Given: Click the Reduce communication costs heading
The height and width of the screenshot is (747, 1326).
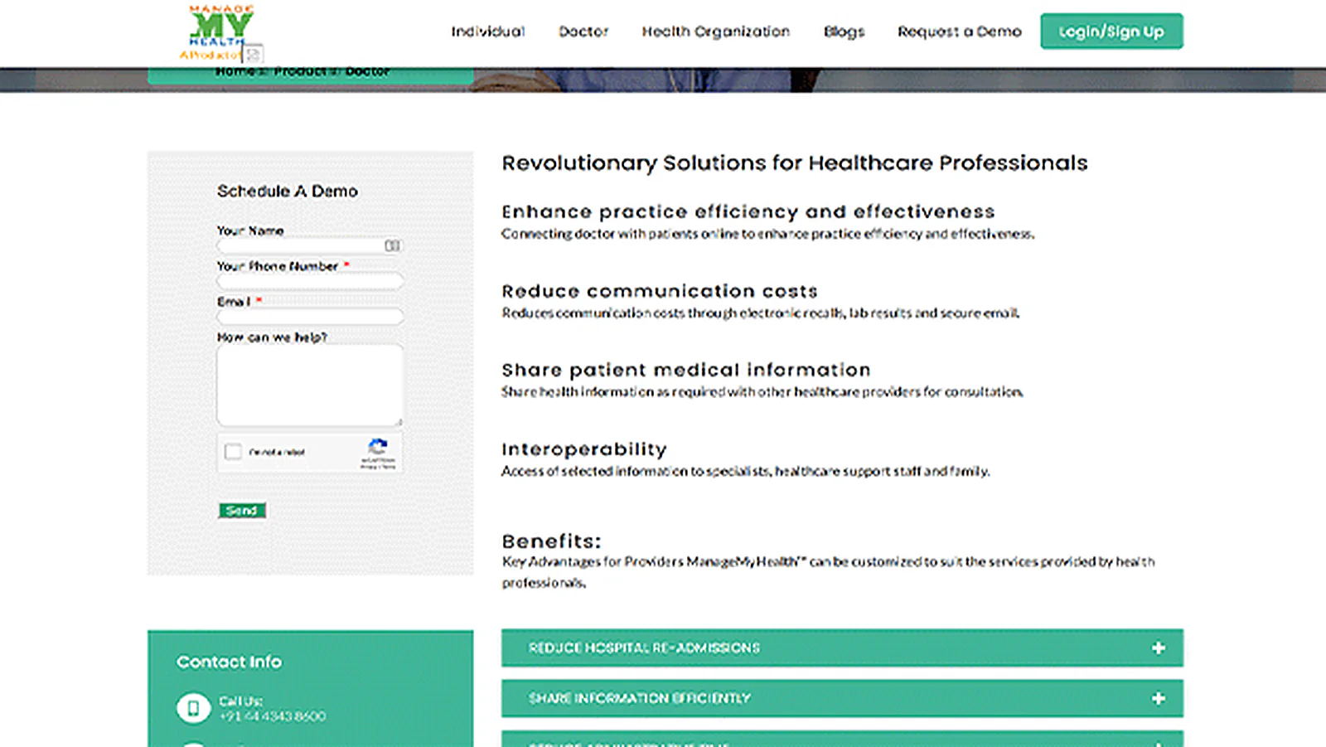Looking at the screenshot, I should (x=660, y=291).
